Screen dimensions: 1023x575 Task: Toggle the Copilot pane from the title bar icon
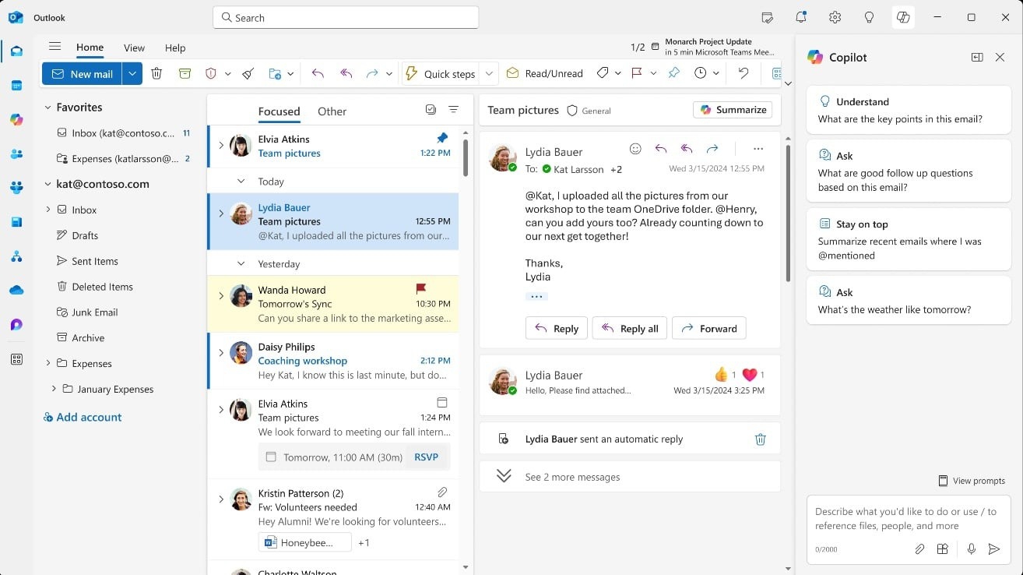(903, 17)
